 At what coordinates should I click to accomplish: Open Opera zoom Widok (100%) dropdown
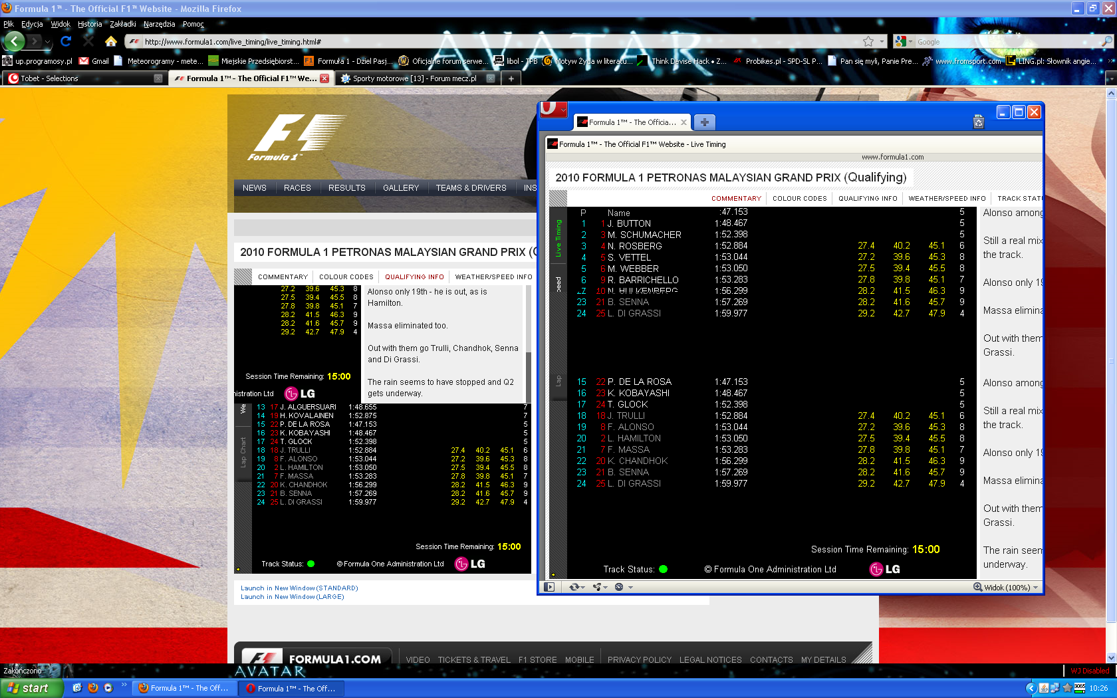[1006, 587]
